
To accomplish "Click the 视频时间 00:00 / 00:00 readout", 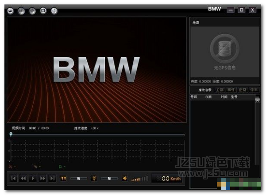I will (30, 128).
